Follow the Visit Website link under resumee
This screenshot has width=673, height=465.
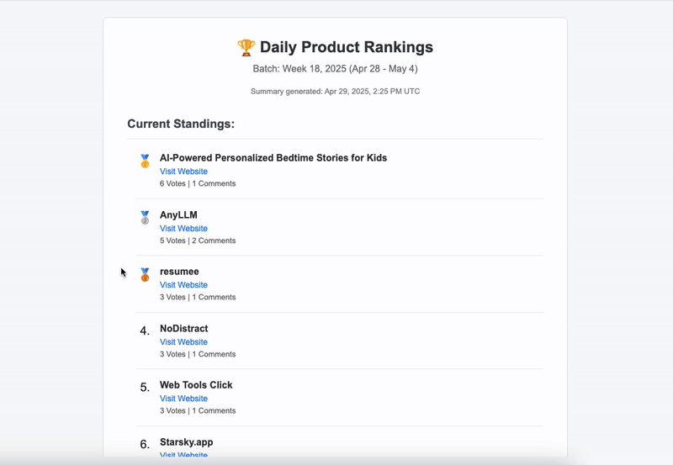(x=183, y=285)
